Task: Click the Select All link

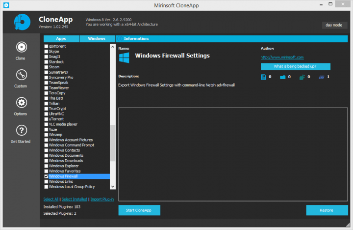Action: [x=51, y=199]
